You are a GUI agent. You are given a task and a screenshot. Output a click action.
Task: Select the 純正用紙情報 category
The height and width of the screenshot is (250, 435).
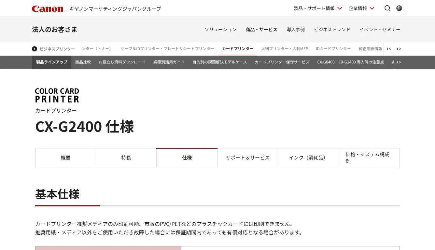click(x=371, y=49)
